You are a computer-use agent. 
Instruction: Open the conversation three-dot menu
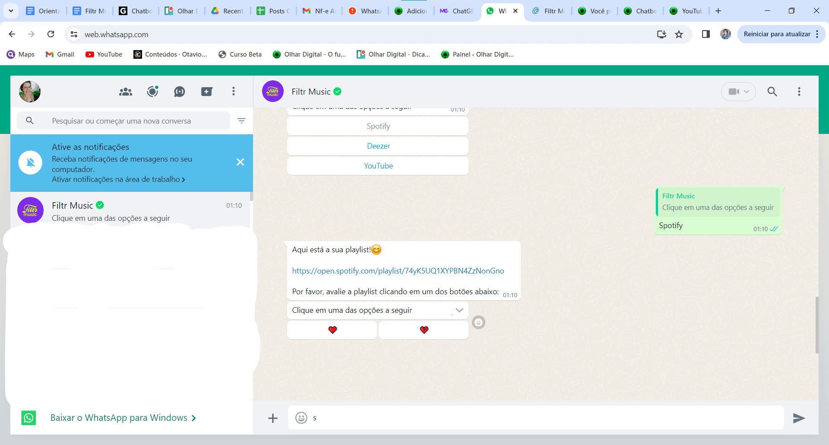click(799, 92)
